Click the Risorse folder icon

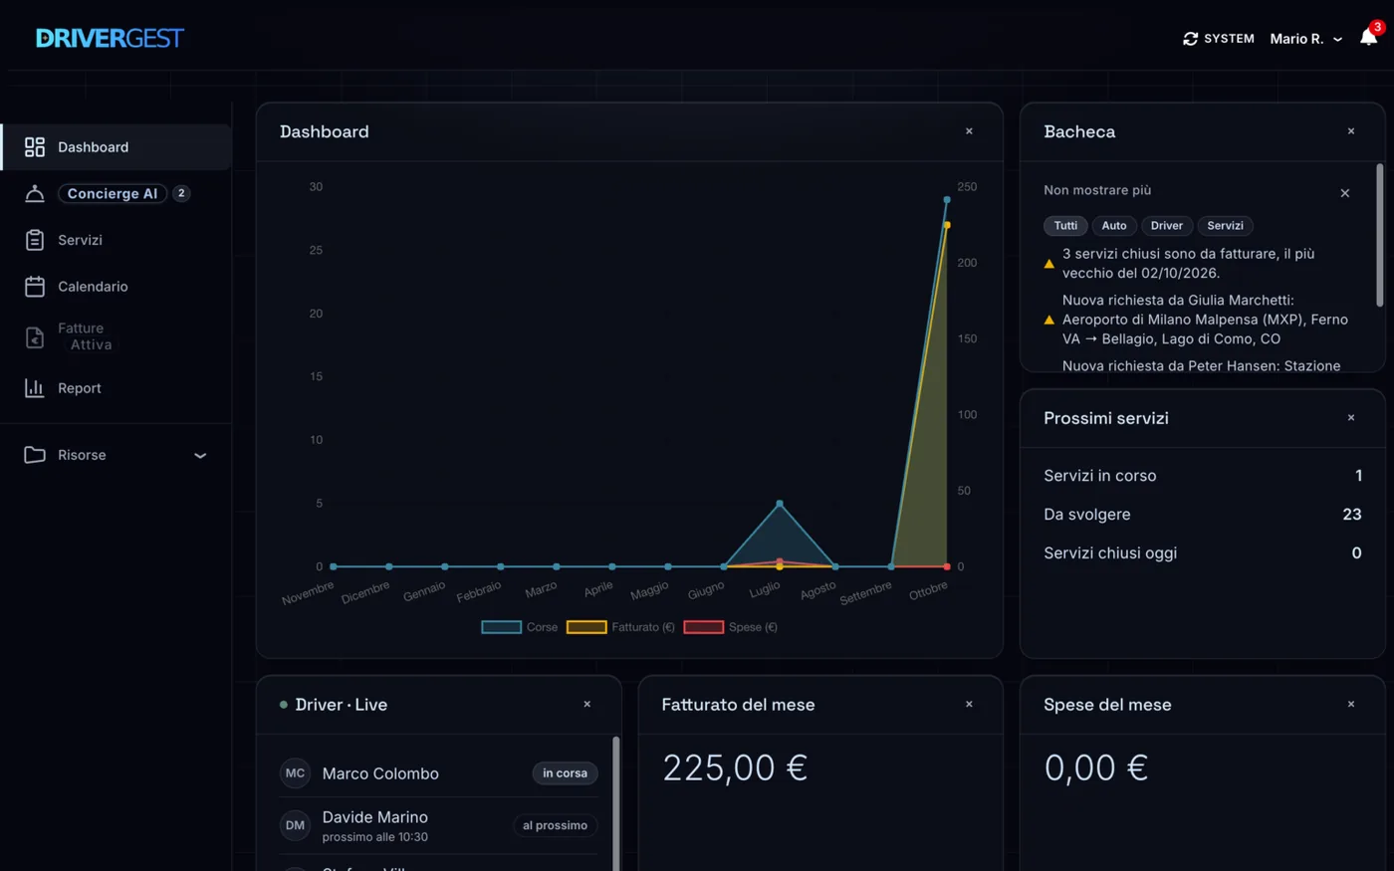click(35, 455)
